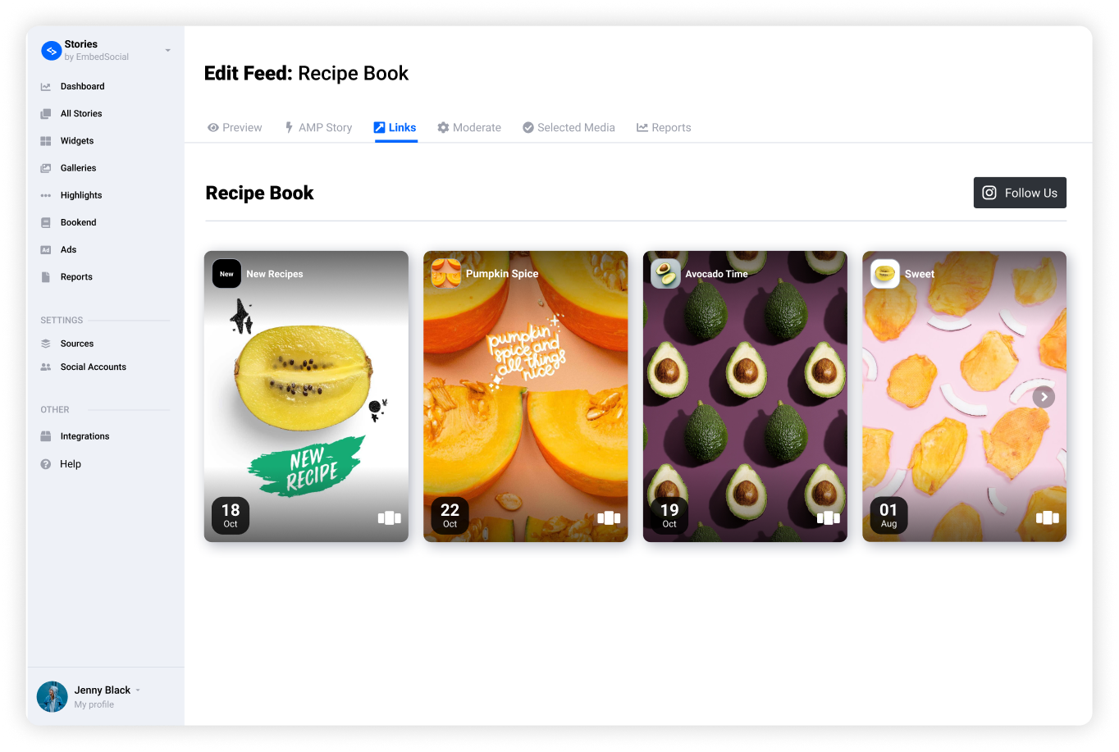Expand the Jenny Black profile menu arrow
The image size is (1119, 752).
(138, 690)
